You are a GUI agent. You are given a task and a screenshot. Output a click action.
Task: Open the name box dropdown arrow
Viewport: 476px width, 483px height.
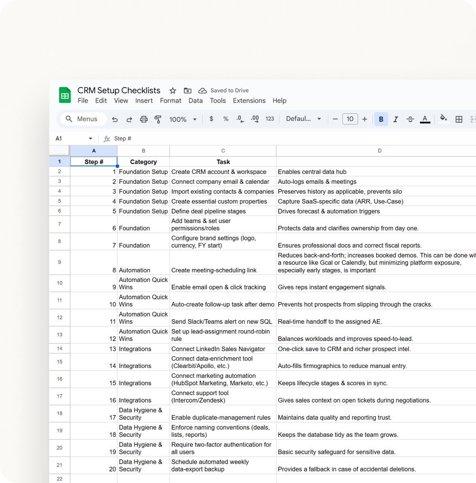click(x=90, y=139)
